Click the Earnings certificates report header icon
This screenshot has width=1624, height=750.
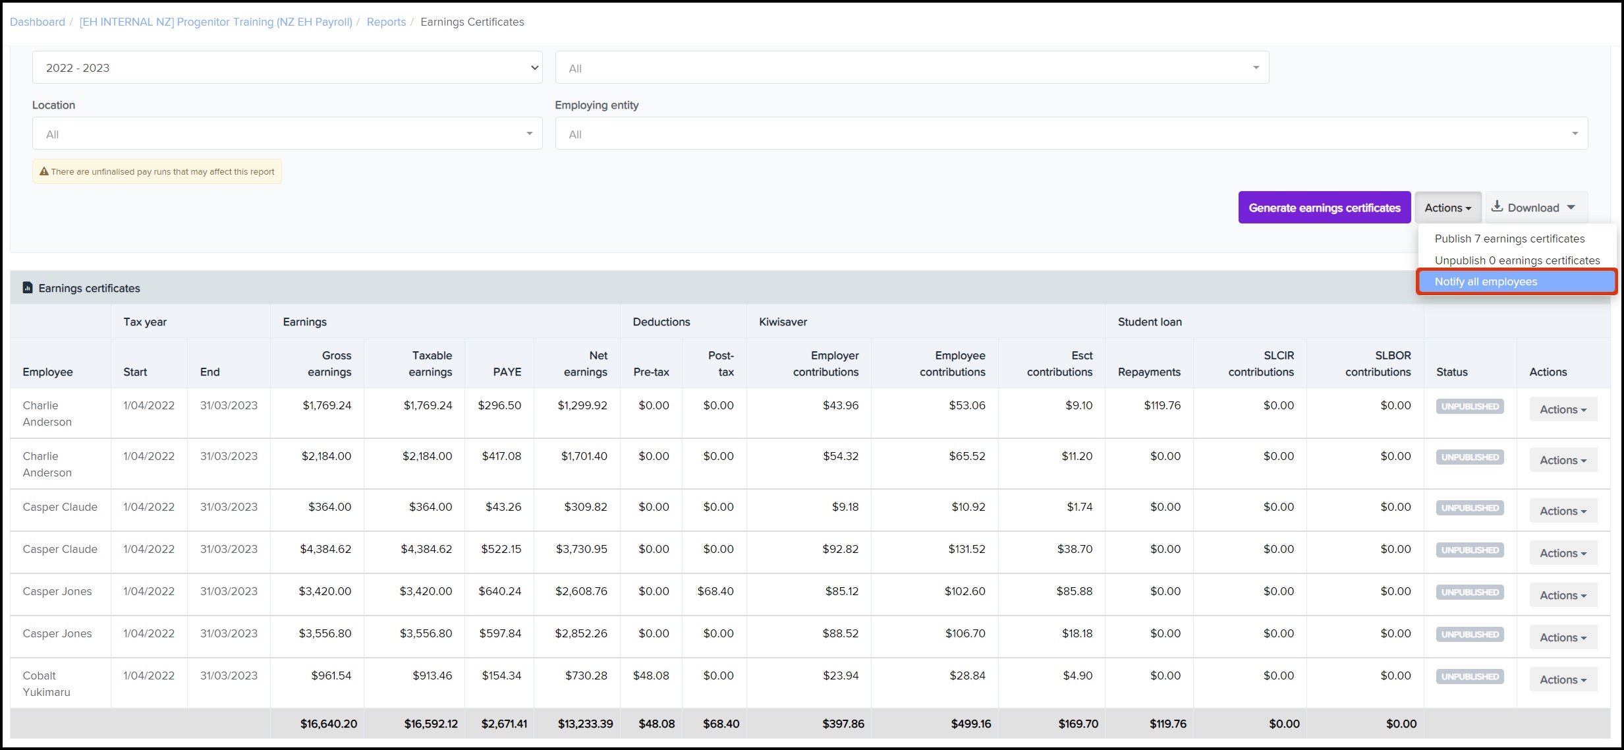(28, 288)
